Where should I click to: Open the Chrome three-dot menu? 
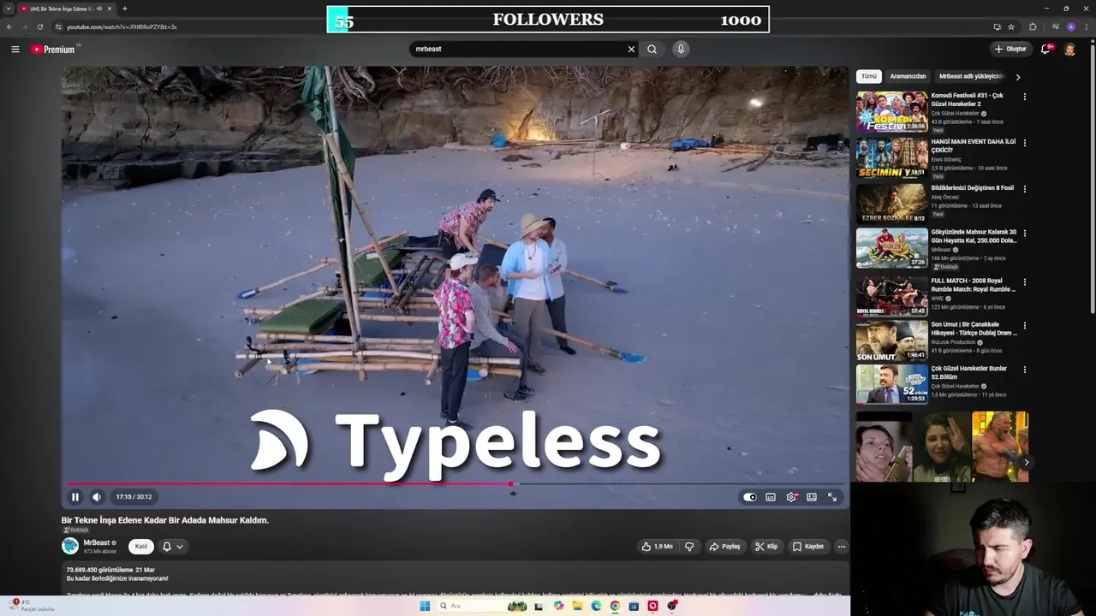point(1087,27)
